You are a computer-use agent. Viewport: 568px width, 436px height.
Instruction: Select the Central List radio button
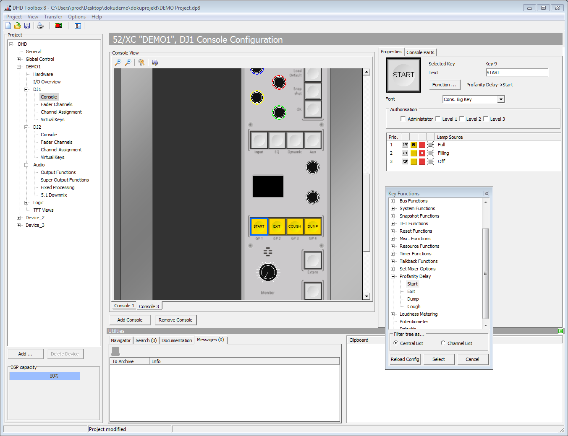395,343
